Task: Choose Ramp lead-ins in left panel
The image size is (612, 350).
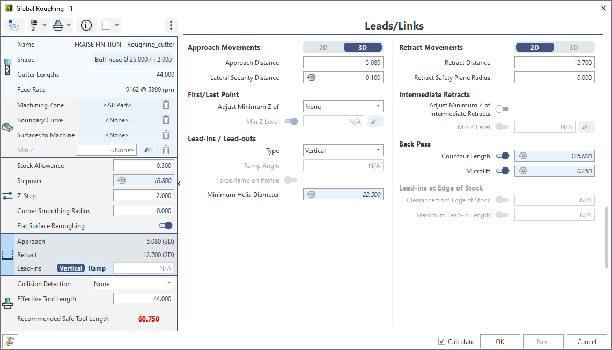Action: [x=97, y=268]
